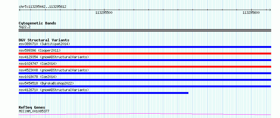280x118 pixels.
Task: Open the nsv1018078 (Coe2014) variant label
Action: tap(38, 77)
